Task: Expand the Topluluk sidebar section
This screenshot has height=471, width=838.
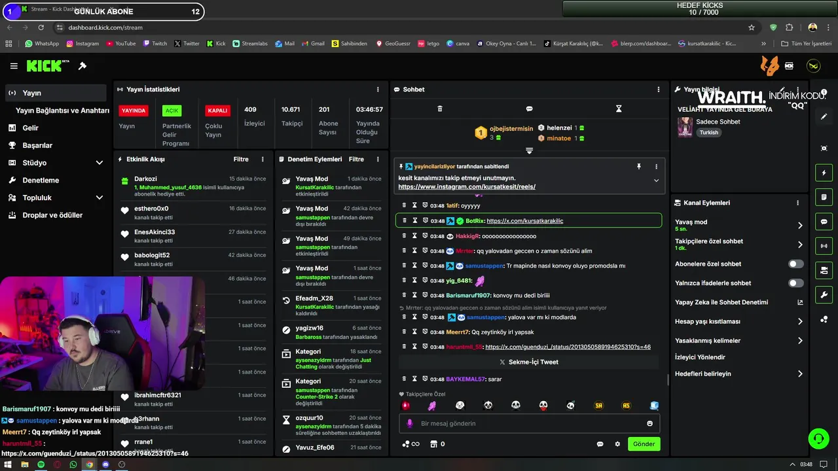Action: [100, 198]
